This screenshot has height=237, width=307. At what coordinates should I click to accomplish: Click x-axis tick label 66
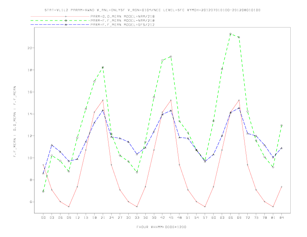(x=231, y=218)
